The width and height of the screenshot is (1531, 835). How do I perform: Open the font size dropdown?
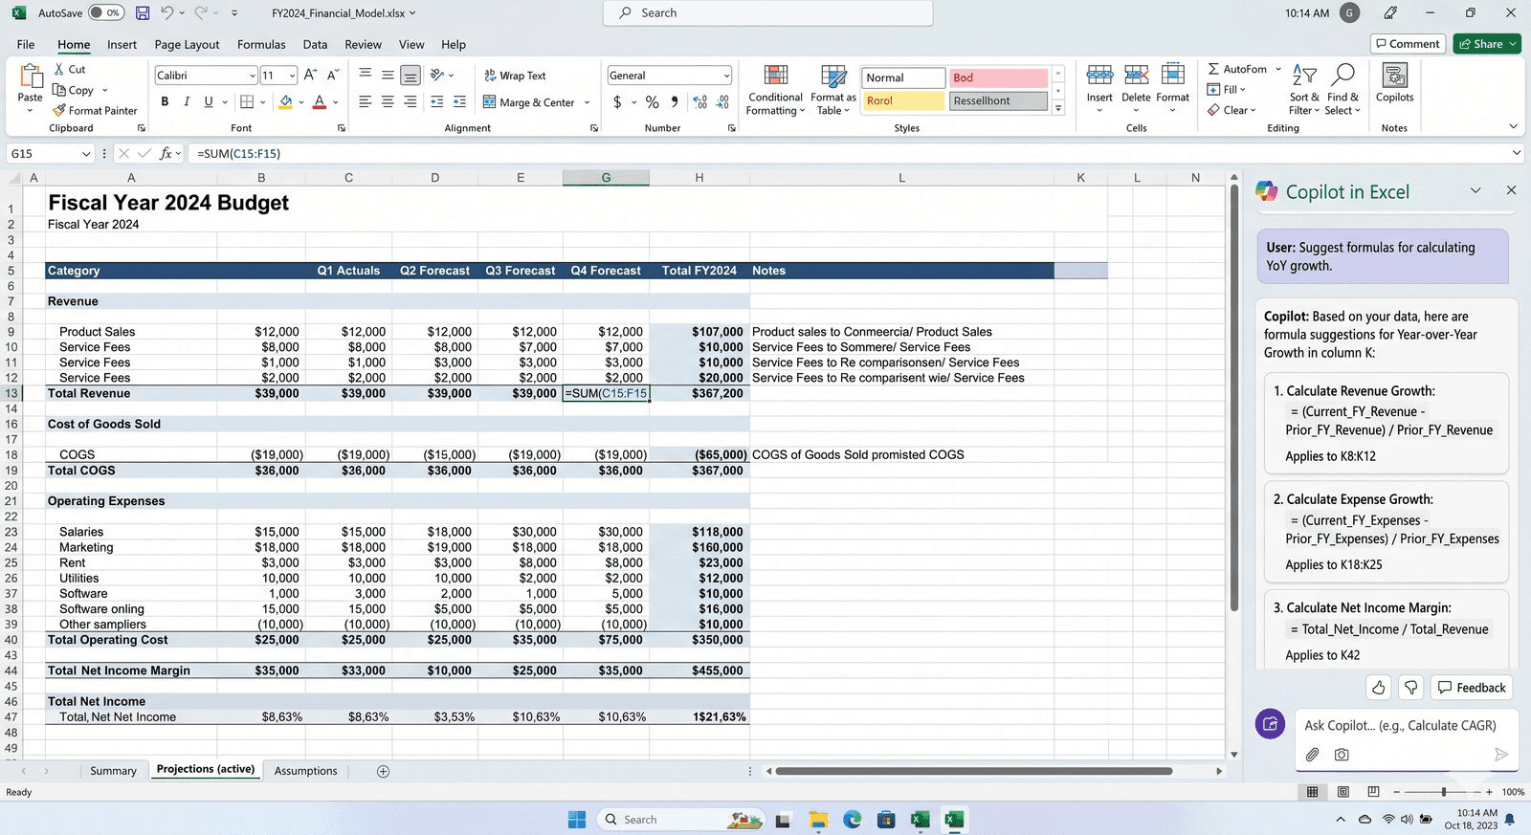pyautogui.click(x=292, y=76)
